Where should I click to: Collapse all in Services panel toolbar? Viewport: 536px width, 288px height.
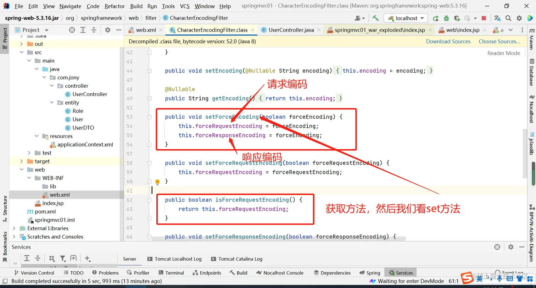38,258
